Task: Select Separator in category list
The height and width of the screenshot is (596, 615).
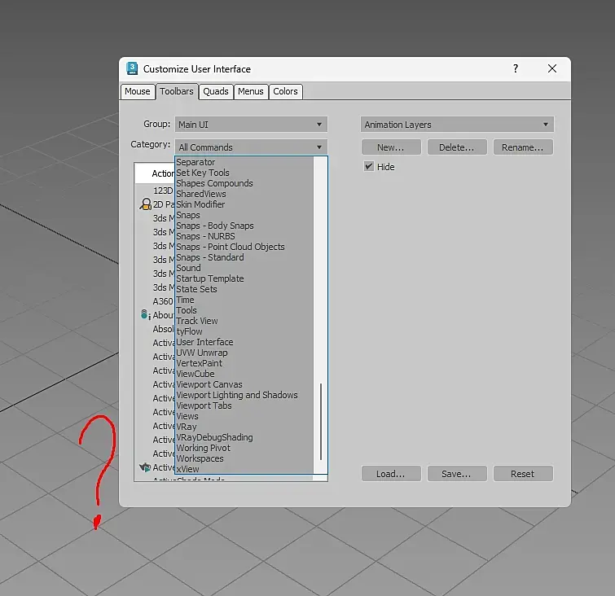Action: (x=244, y=162)
